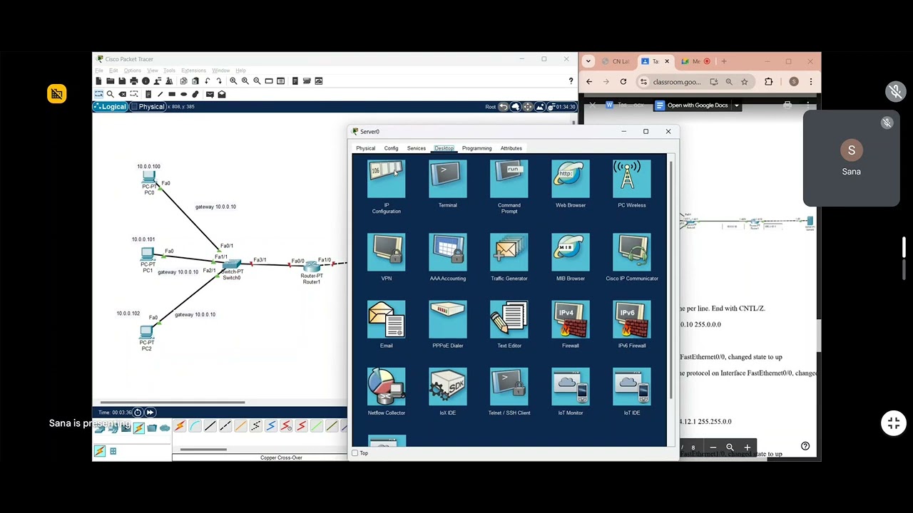Zoom in on the document viewer

(x=747, y=447)
